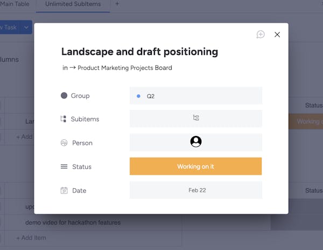Screen dimensions: 323x250
Task: Switch to the Main Table tab
Action: pyautogui.click(x=15, y=4)
